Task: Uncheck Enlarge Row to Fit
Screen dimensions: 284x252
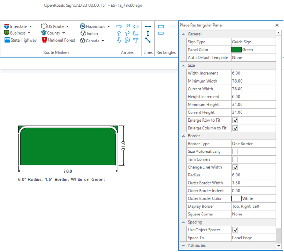Action: [235, 120]
